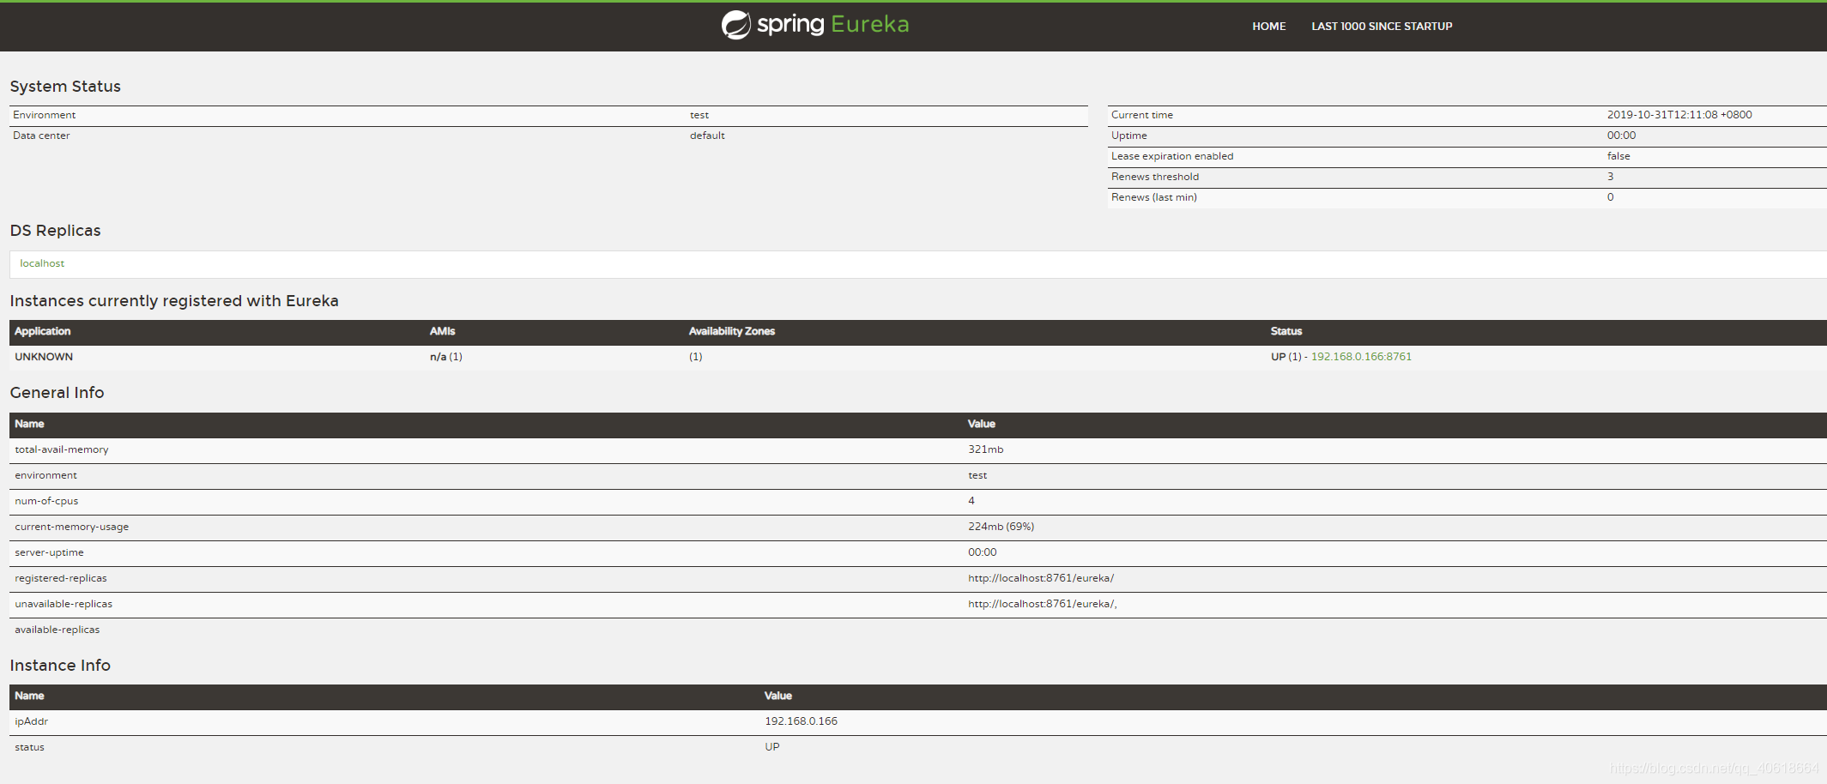
Task: Select the Data center value default
Action: click(707, 136)
